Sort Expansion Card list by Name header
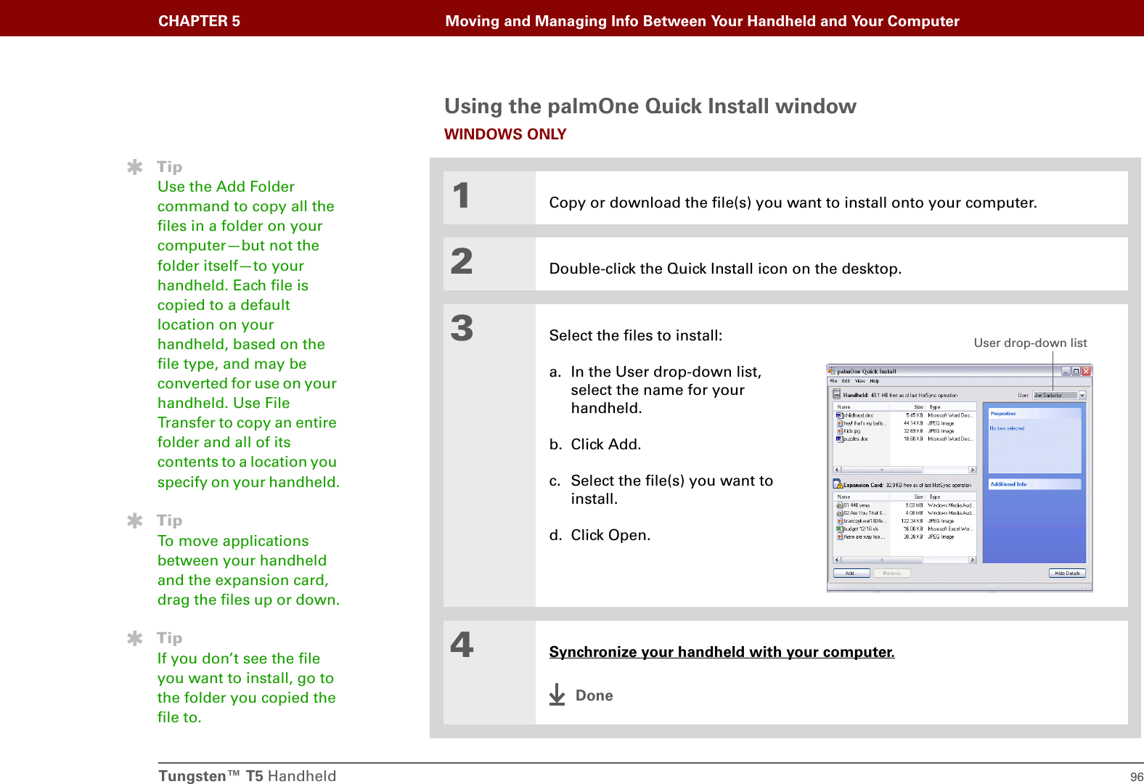1144x784 pixels. [x=862, y=497]
